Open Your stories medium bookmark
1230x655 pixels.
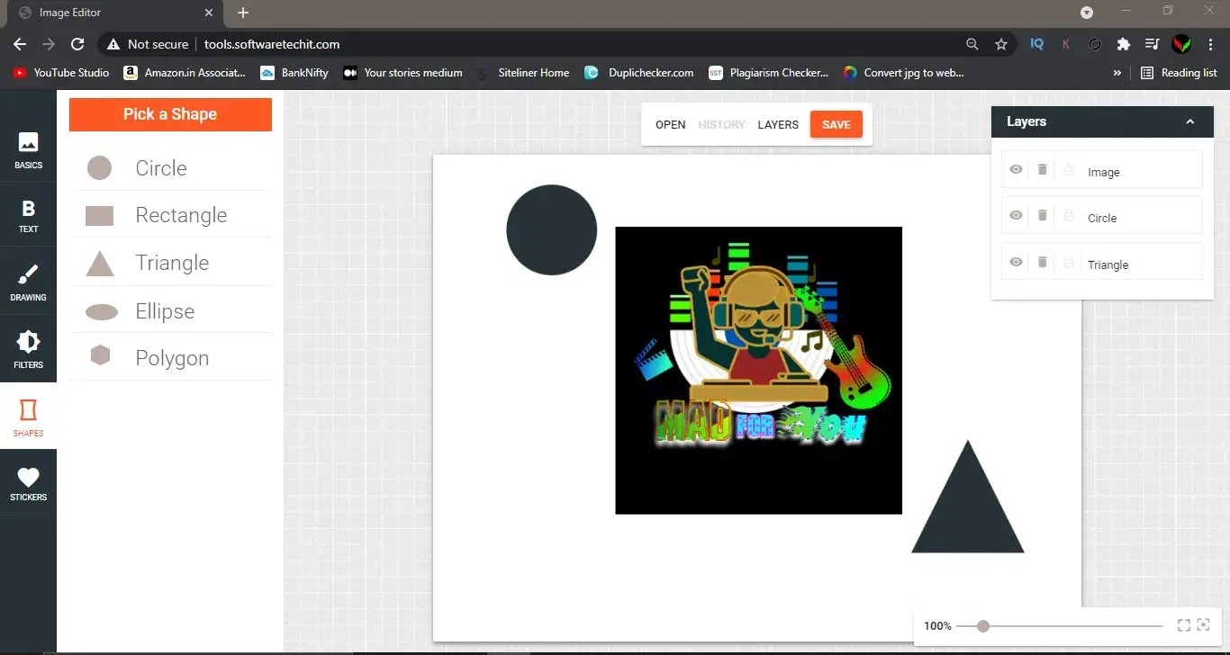click(x=402, y=73)
